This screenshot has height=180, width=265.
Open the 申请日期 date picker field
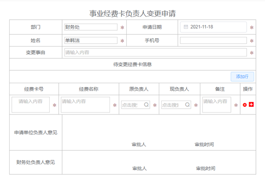click(x=213, y=27)
